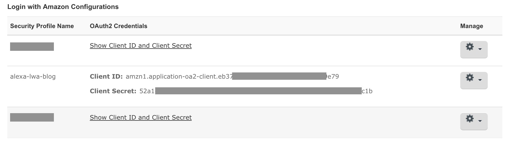The width and height of the screenshot is (513, 146).
Task: Click the bold Client ID label
Action: tap(106, 76)
